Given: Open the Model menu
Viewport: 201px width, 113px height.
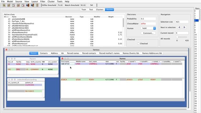Looking at the screenshot, I should tap(10, 2).
